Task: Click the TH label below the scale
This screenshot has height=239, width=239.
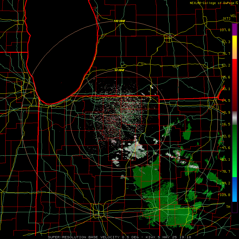Action: click(x=228, y=207)
